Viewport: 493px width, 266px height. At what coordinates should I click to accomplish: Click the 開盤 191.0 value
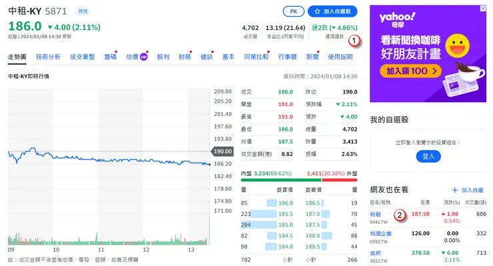[x=286, y=104]
